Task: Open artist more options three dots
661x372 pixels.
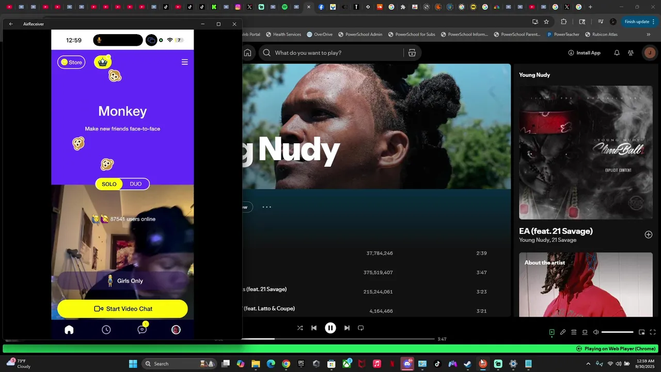Action: (266, 207)
